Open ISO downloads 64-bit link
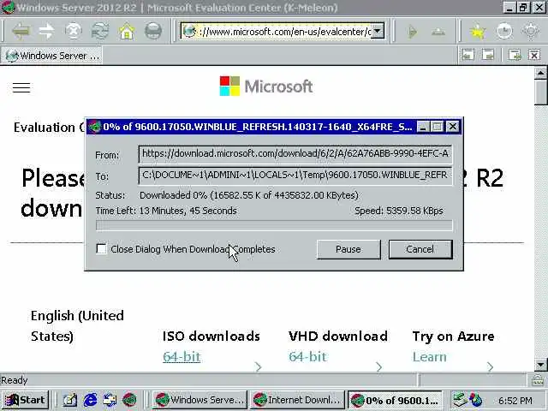Viewport: 548px width, 411px height. [x=182, y=357]
